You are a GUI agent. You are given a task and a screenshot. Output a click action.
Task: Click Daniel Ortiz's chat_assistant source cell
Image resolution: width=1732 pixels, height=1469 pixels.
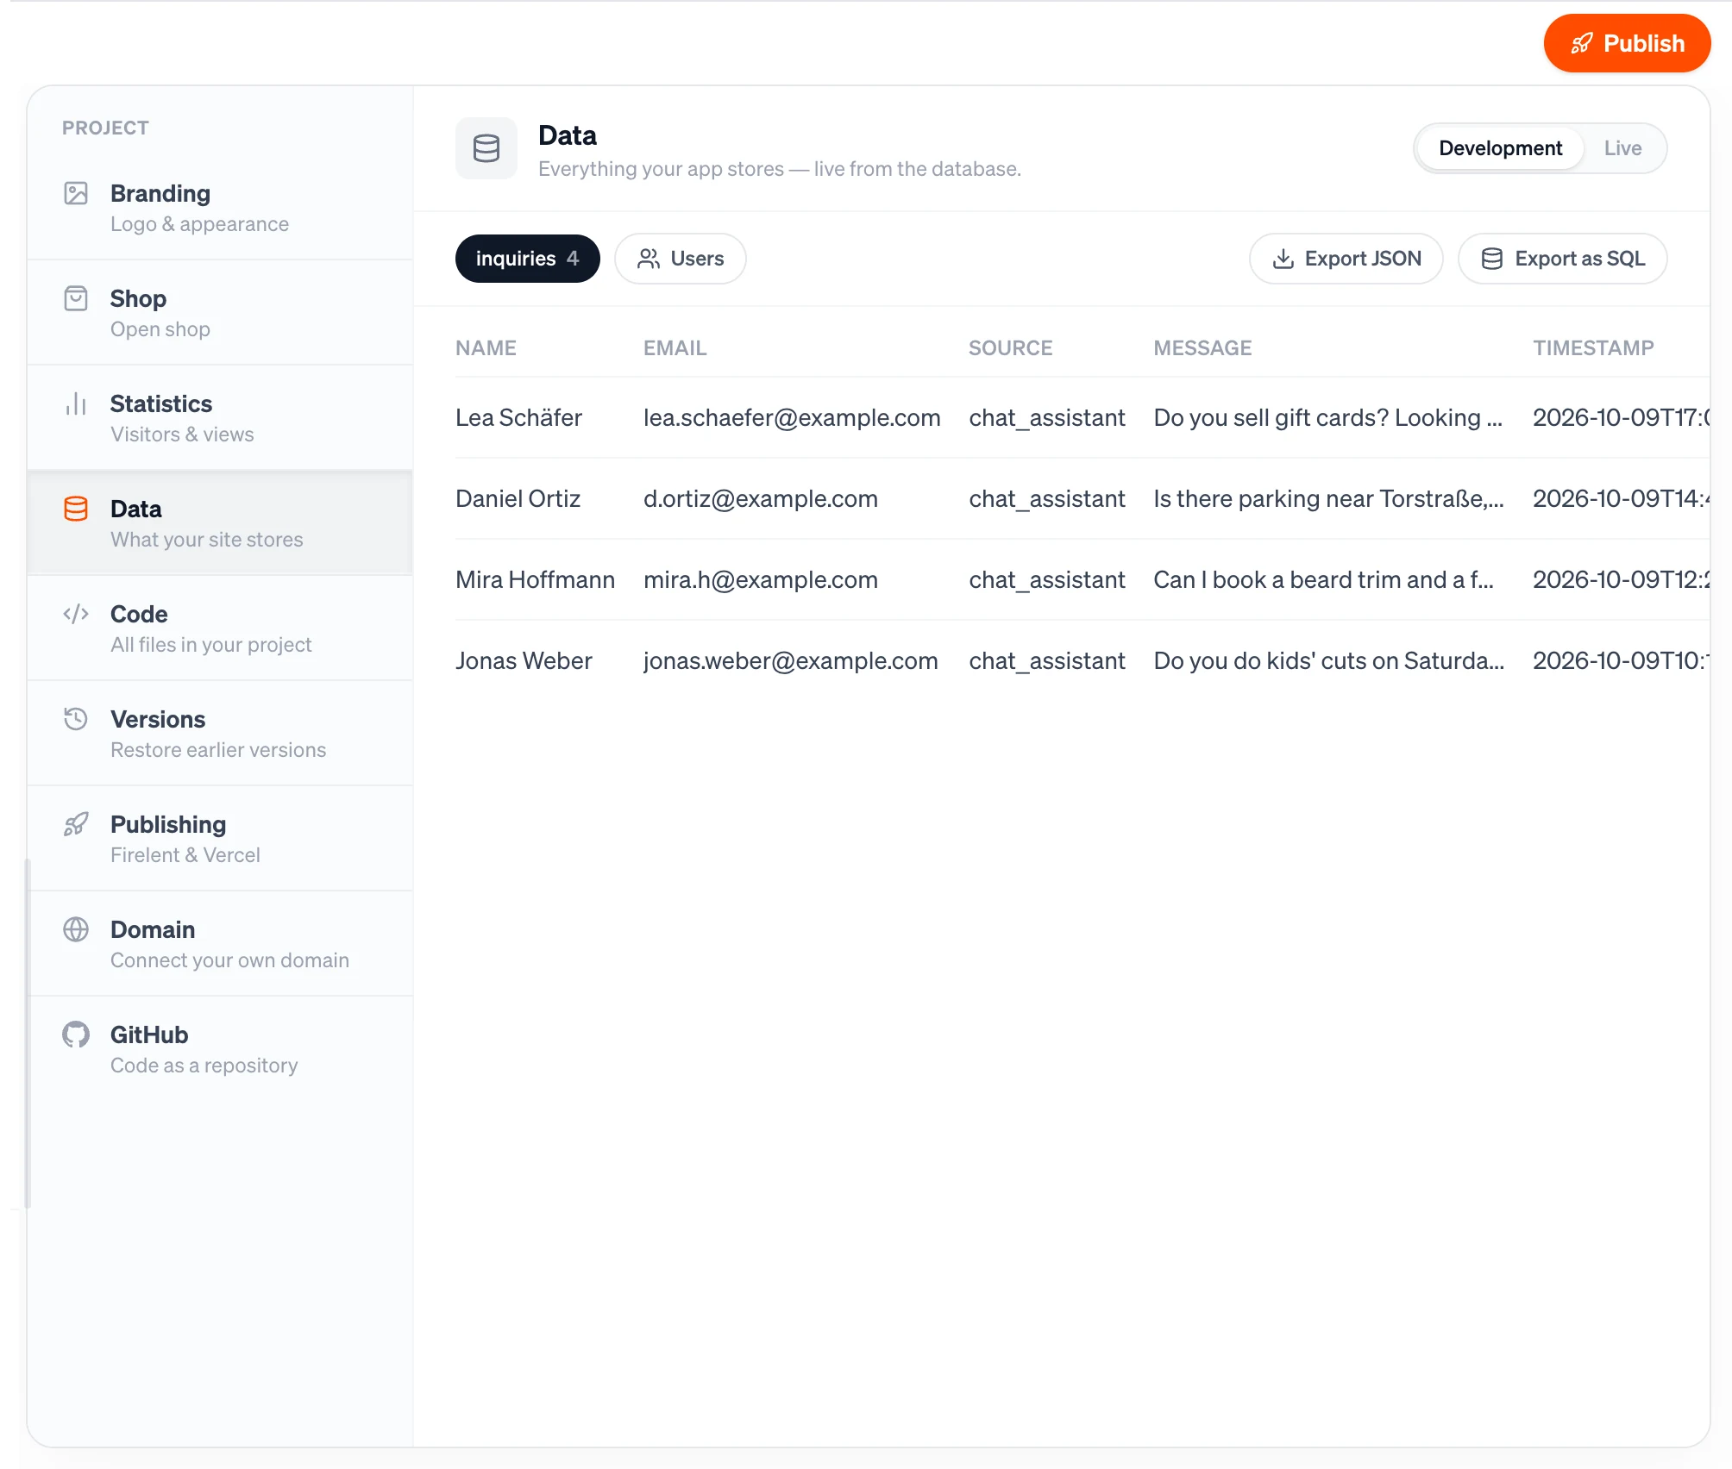pyautogui.click(x=1046, y=499)
